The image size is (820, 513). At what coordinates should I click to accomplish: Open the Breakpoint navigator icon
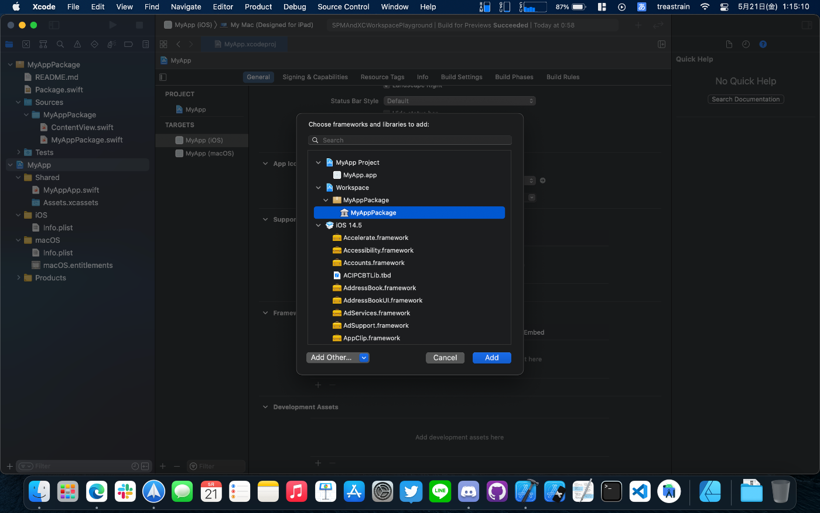128,45
